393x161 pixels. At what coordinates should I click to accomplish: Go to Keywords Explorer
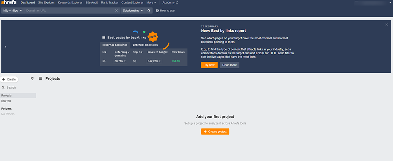tap(70, 2)
